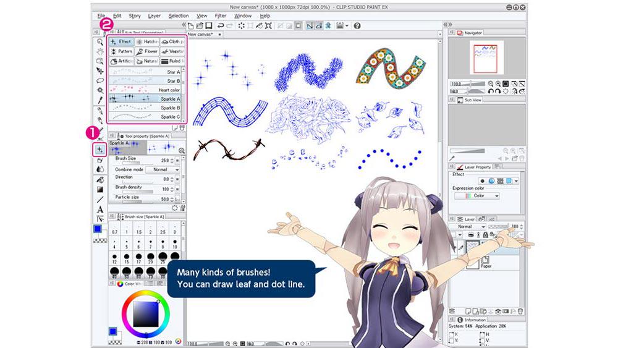Toggle the H checkbox in Information panel

click(x=481, y=334)
